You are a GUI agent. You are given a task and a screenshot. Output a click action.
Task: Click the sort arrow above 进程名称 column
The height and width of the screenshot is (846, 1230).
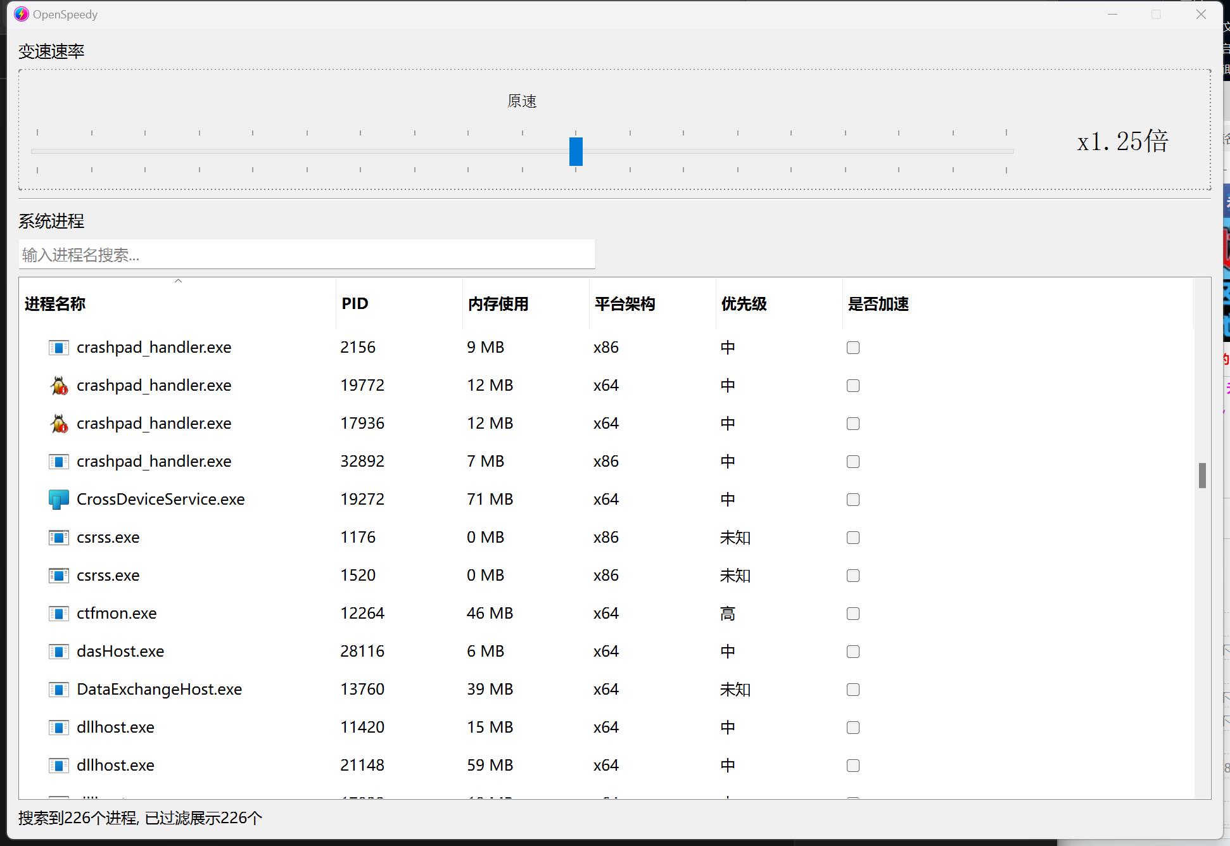[178, 281]
